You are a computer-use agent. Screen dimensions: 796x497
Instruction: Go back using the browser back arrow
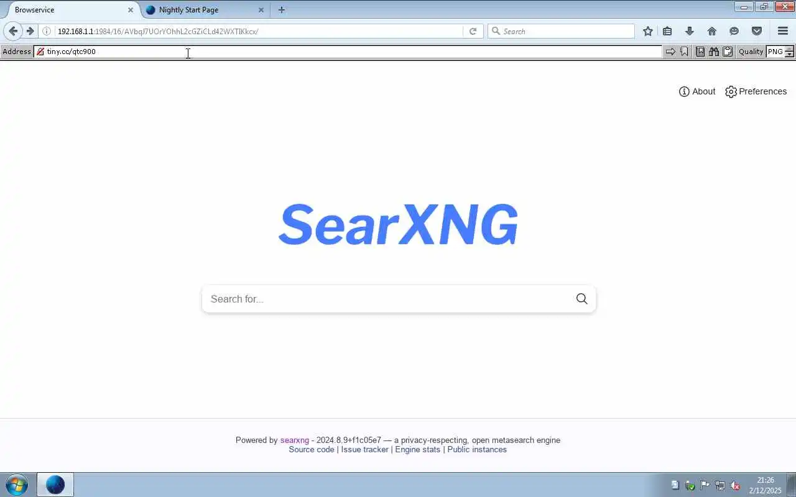(13, 31)
